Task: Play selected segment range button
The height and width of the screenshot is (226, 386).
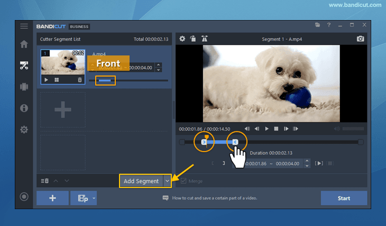Action: [x=319, y=163]
